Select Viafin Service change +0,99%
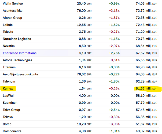The image size is (162, 134). 114,3
